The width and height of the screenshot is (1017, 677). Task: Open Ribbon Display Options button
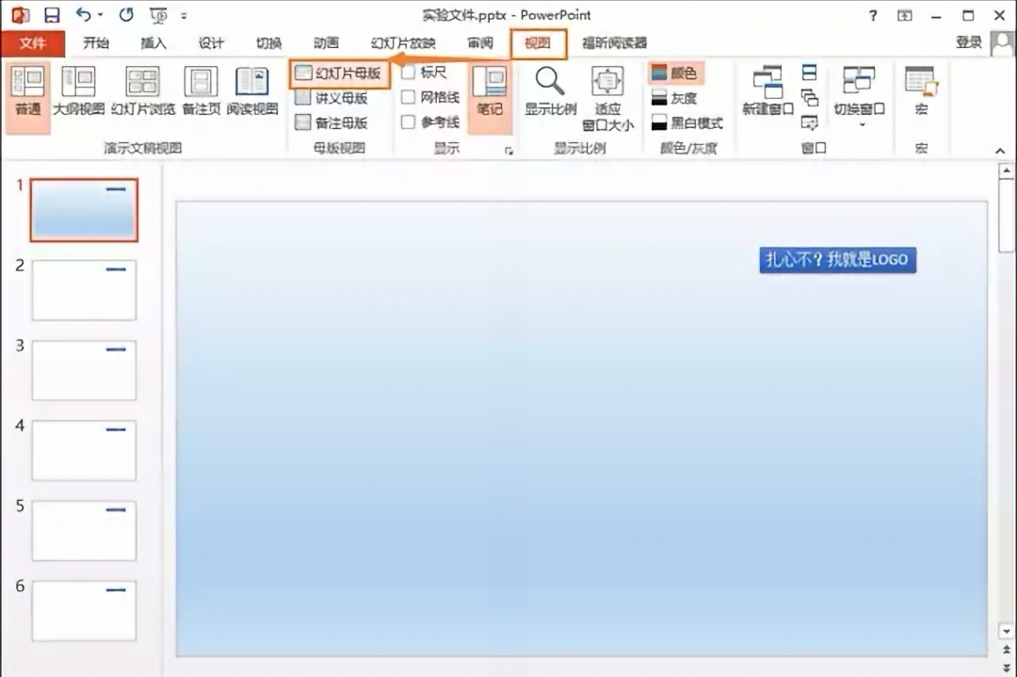pyautogui.click(x=904, y=16)
